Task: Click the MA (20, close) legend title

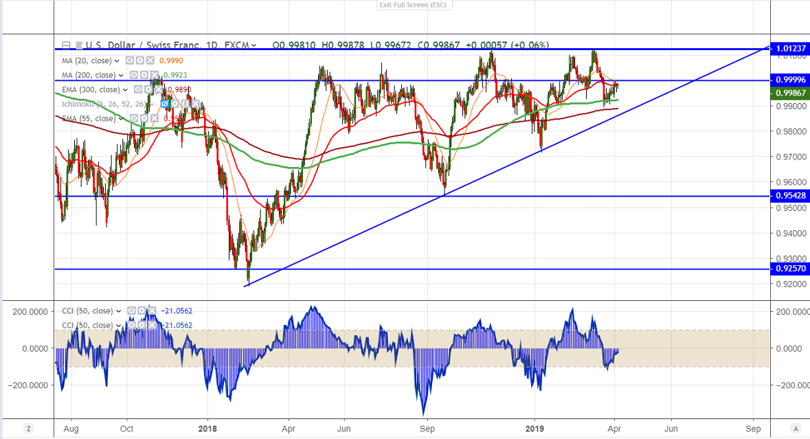Action: (87, 60)
